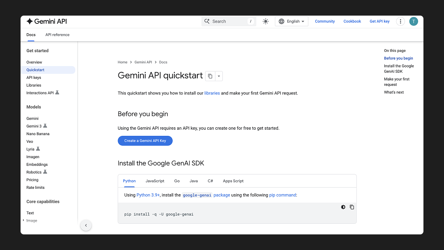Select the C# code tab

(x=210, y=181)
